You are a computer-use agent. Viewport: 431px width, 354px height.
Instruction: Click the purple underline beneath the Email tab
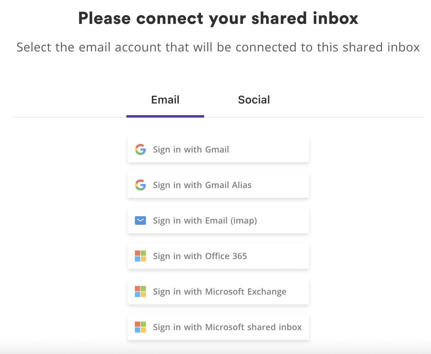tap(165, 116)
